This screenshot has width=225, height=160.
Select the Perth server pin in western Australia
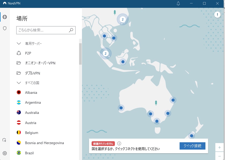121,108
